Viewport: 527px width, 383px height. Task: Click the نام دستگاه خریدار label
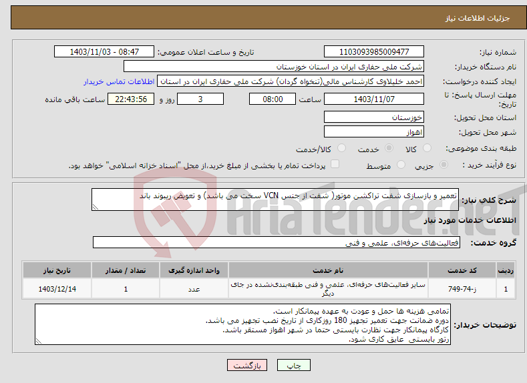(x=486, y=67)
